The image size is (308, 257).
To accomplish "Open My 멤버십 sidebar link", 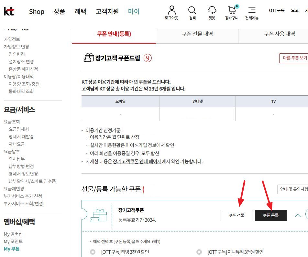I will click(13, 234).
